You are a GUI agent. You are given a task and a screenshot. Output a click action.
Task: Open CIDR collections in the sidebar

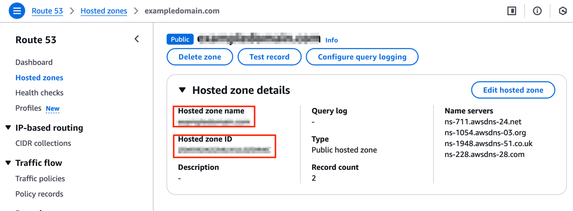point(43,143)
